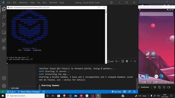Viewport: 175px width, 98px height.
Task: Click scroll-down arrow of Metro console window
Action: [106, 63]
